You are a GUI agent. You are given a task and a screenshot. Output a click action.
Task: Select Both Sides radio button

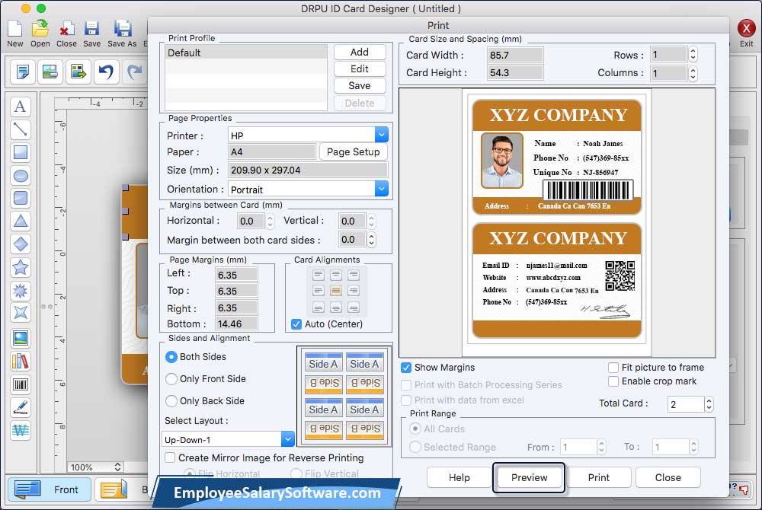point(171,357)
